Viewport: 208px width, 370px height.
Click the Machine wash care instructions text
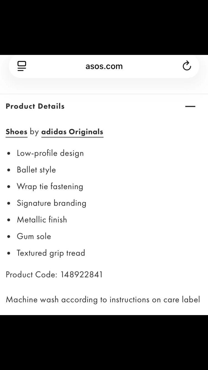(103, 300)
